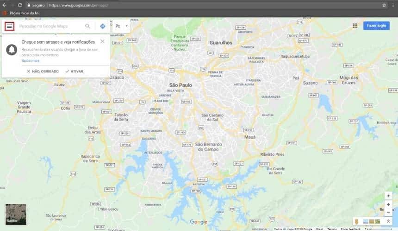
Task: Click the Poá map label
Action: coord(296,78)
